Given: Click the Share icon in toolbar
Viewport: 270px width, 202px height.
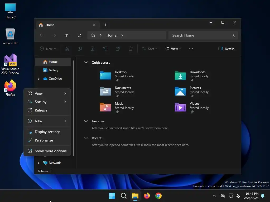Looking at the screenshot, I should pyautogui.click(x=118, y=49).
